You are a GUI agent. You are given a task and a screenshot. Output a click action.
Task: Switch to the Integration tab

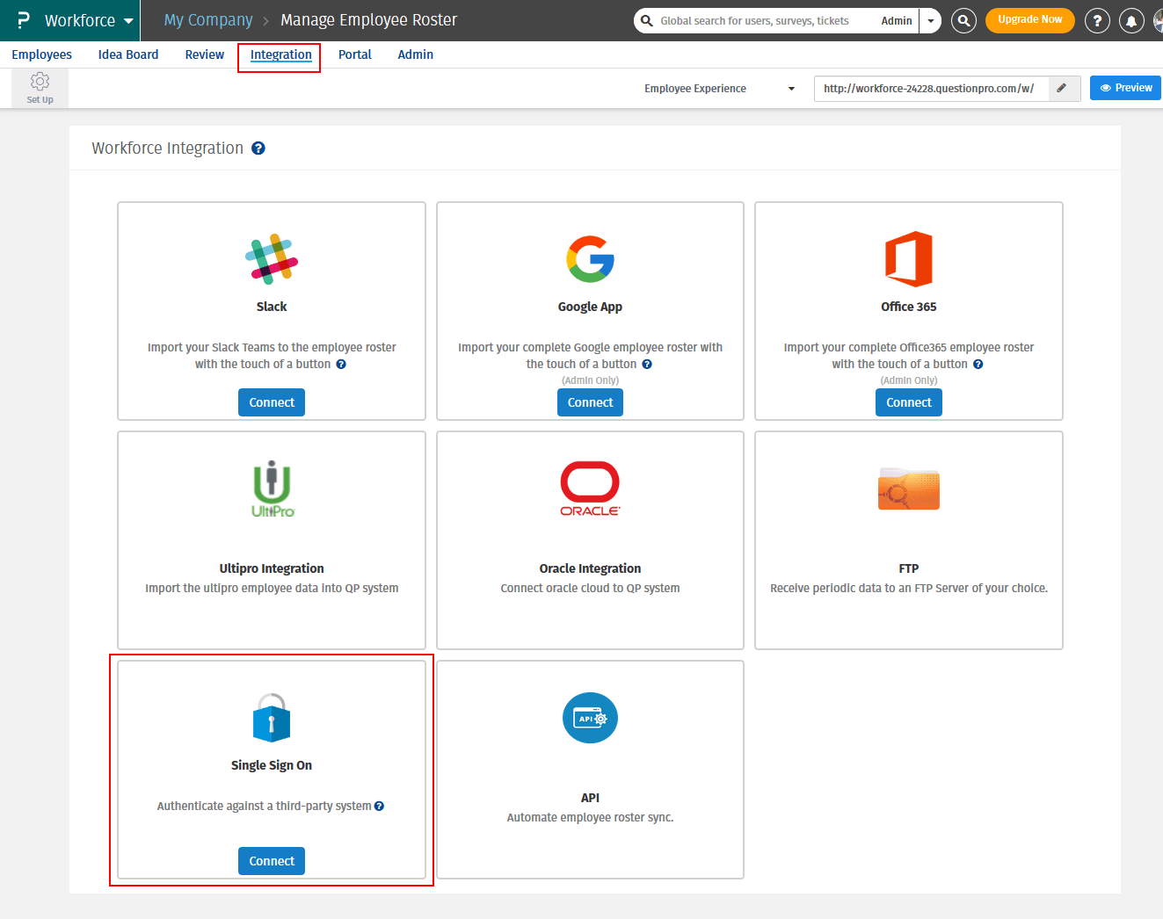281,54
